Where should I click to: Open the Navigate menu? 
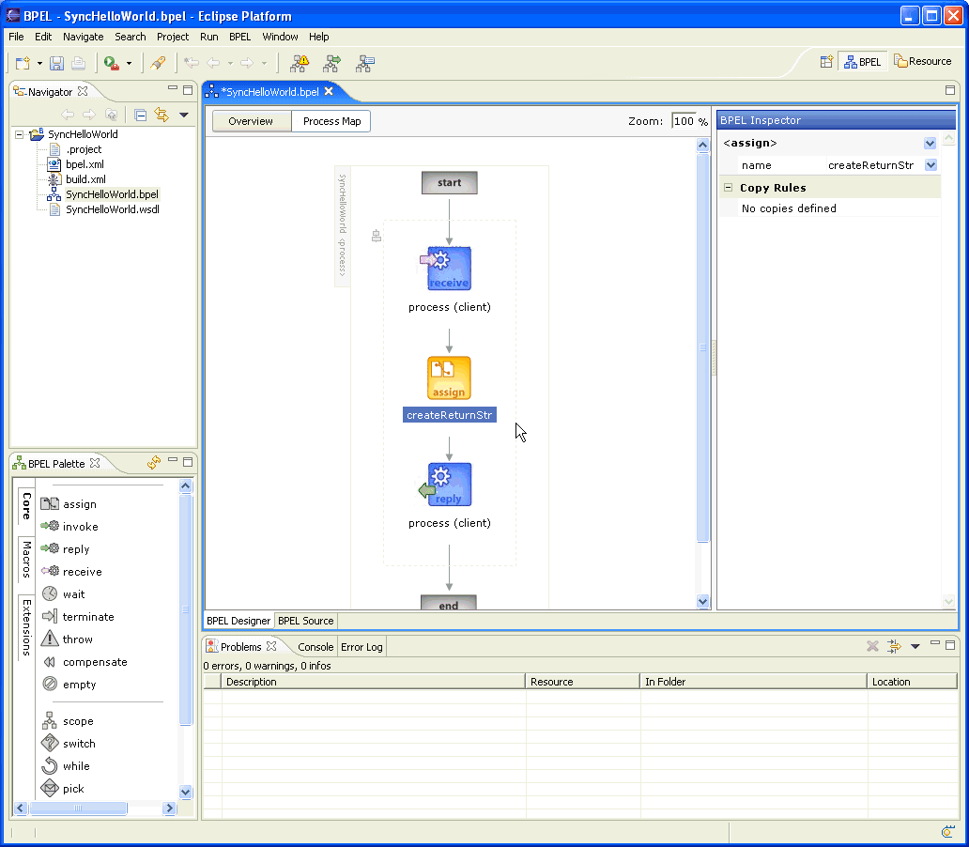[x=84, y=37]
